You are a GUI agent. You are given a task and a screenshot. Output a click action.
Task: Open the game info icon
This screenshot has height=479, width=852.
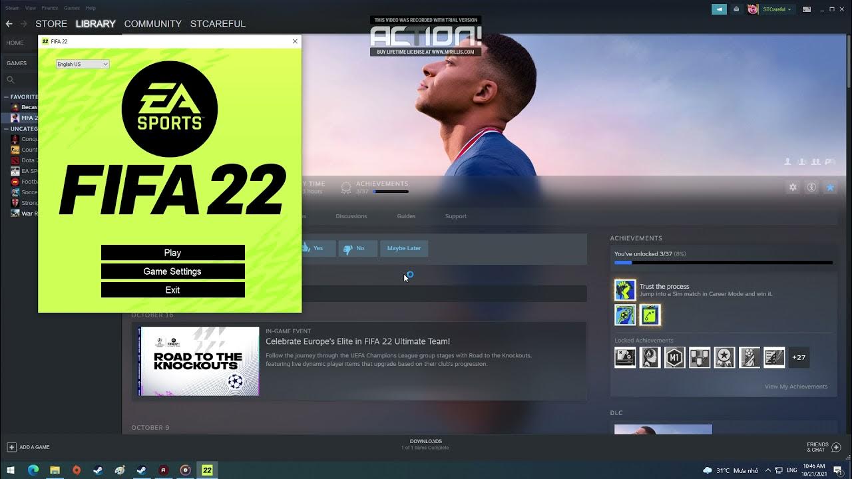tap(811, 188)
